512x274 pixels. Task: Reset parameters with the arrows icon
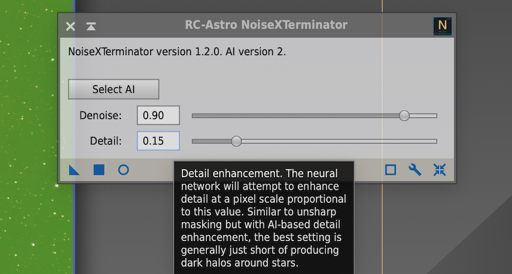(440, 170)
